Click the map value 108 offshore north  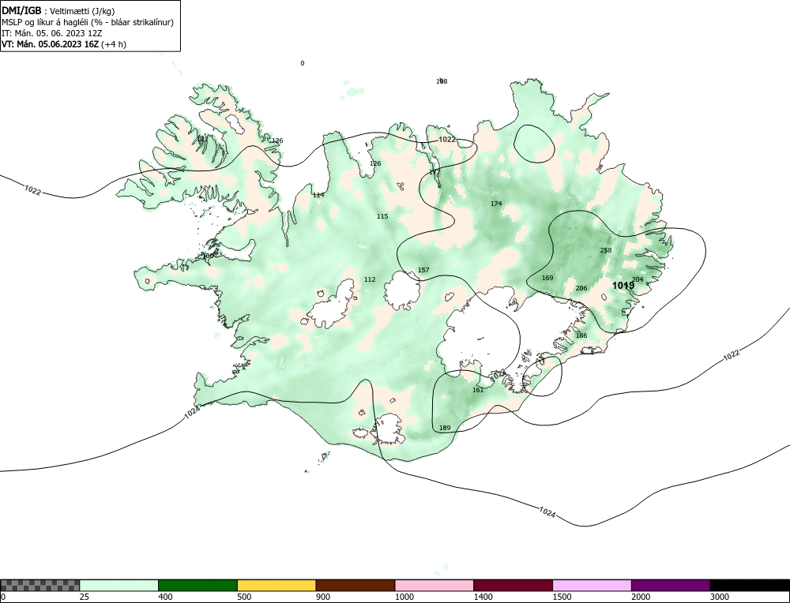[442, 81]
